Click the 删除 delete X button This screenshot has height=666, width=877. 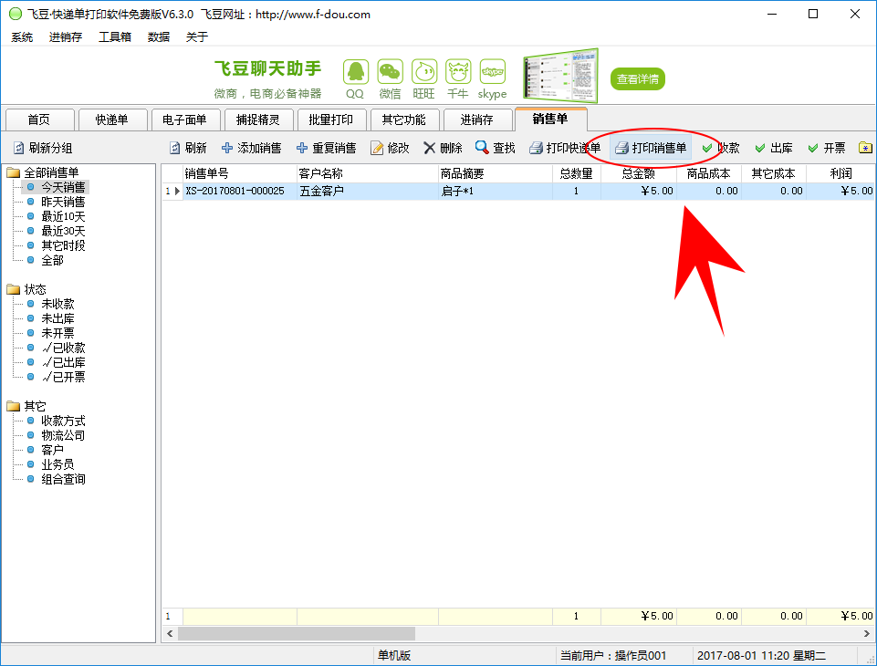point(443,148)
